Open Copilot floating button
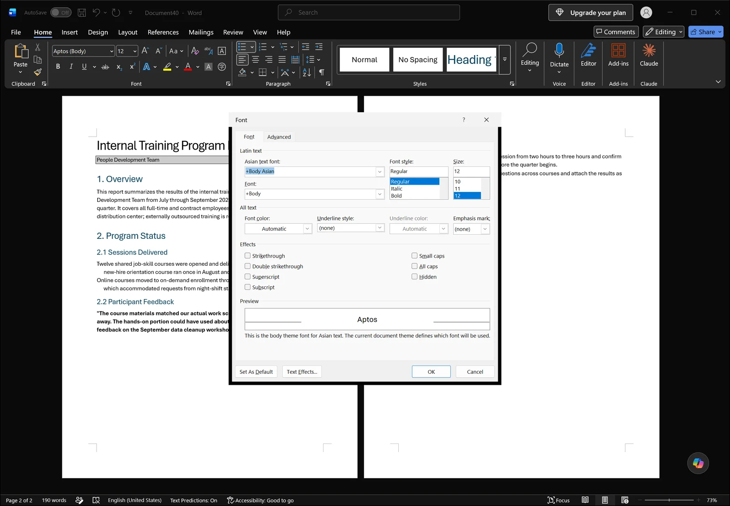The height and width of the screenshot is (506, 730). click(x=698, y=463)
